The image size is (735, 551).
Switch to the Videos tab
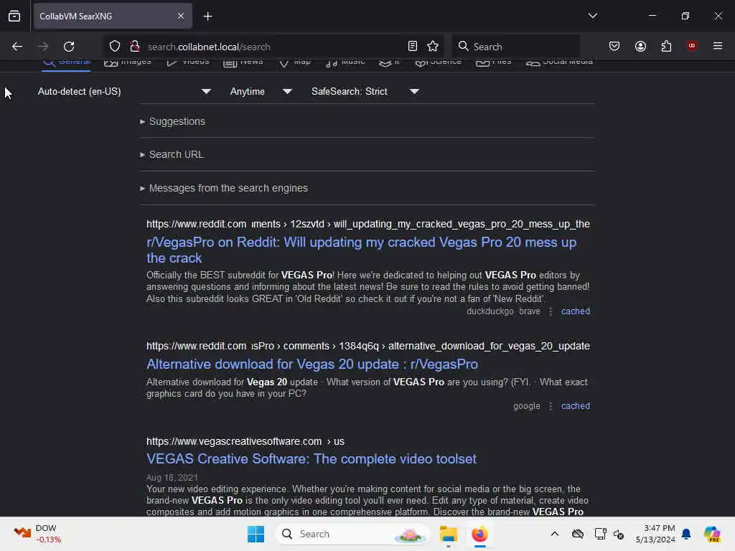[x=188, y=62]
